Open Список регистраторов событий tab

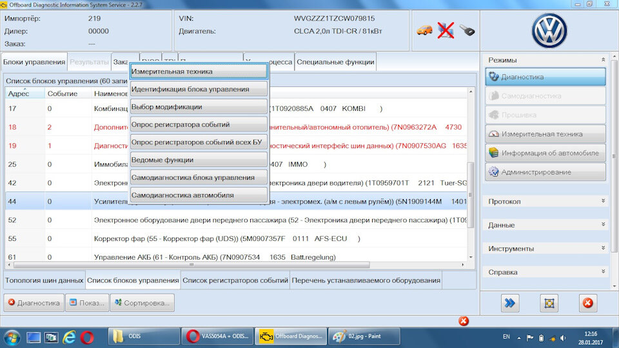[235, 280]
